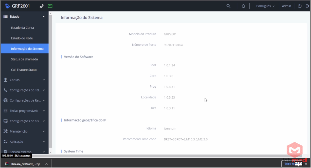The height and width of the screenshot is (168, 311).
Task: Click the Informação do Sistema page title
Action: tap(82, 18)
